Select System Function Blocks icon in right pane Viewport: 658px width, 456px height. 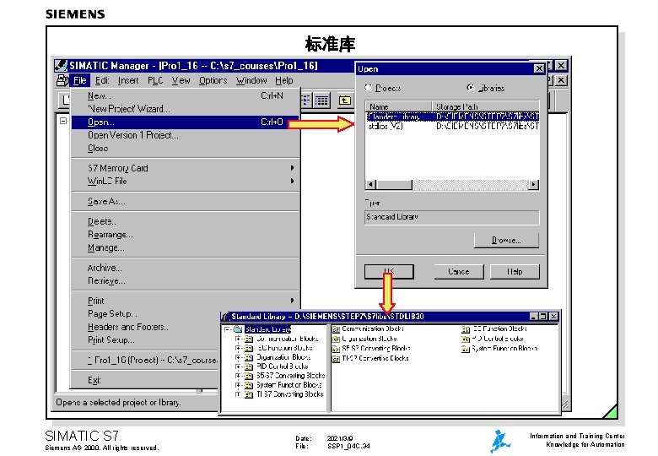466,349
